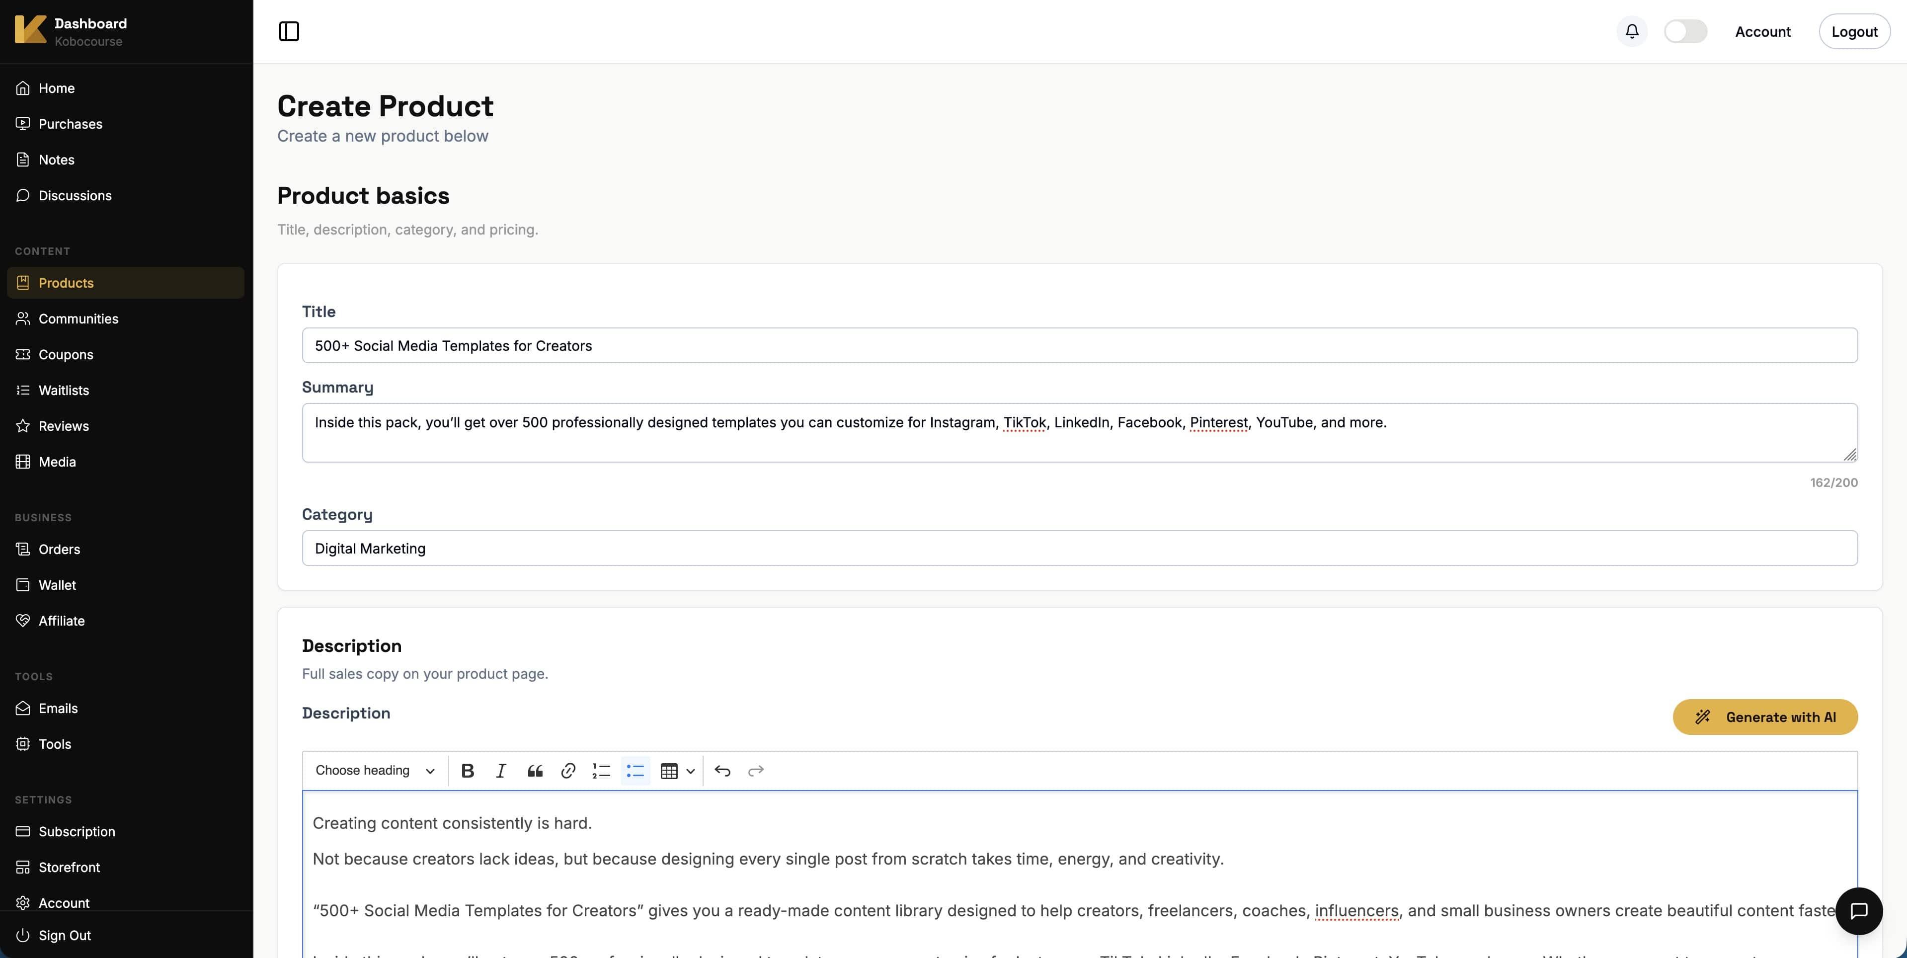Screen dimensions: 1907x958
Task: Toggle bold formatting
Action: [467, 771]
